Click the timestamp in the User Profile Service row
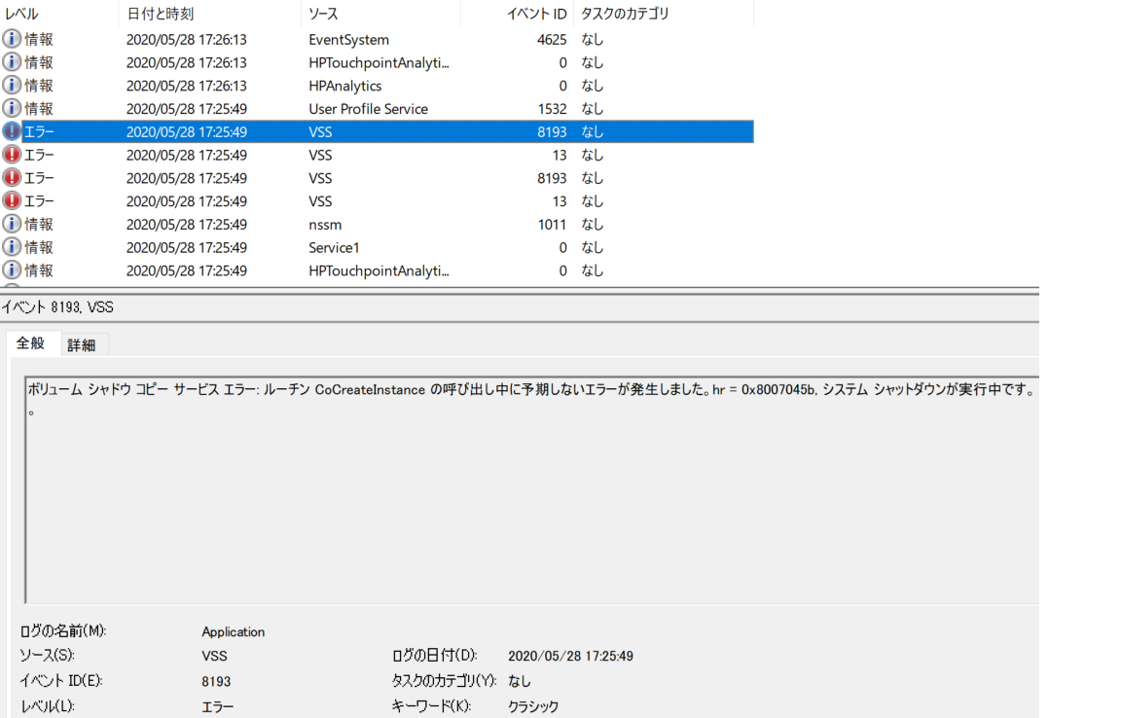1121x718 pixels. click(x=187, y=109)
